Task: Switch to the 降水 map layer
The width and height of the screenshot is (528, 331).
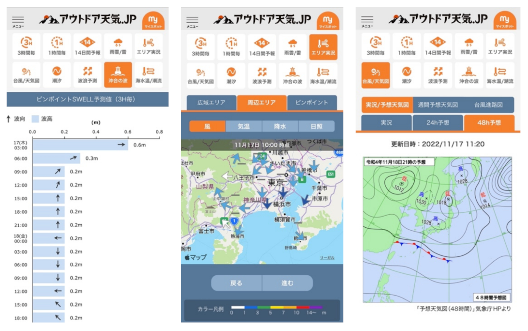Action: point(280,126)
